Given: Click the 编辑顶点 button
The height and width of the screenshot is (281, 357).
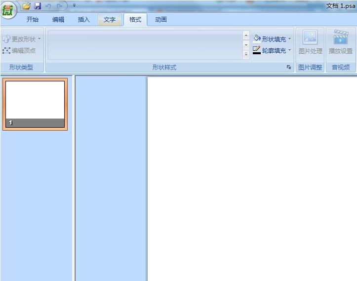Looking at the screenshot, I should coord(19,50).
